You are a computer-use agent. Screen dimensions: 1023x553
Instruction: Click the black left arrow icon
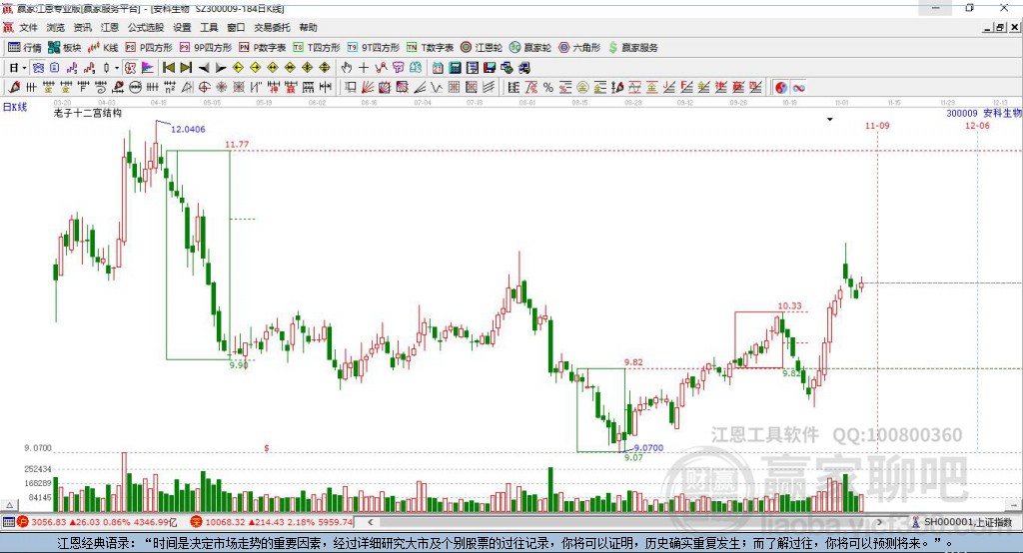point(204,68)
